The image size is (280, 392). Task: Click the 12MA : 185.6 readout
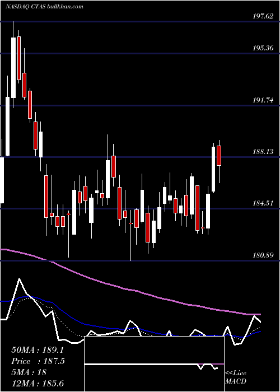pos(39,383)
